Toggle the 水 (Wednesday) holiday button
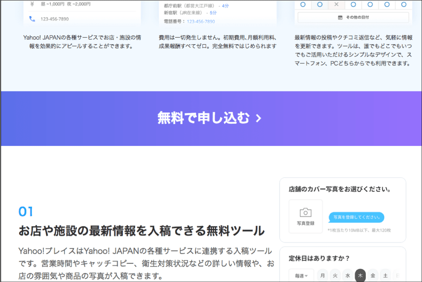 348,275
